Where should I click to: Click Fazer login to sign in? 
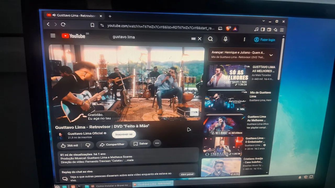coord(265,40)
